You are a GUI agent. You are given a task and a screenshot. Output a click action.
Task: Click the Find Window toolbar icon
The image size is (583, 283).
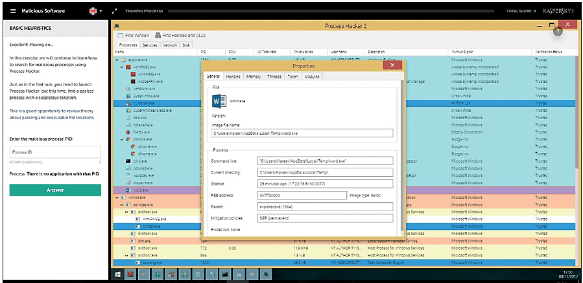(120, 35)
